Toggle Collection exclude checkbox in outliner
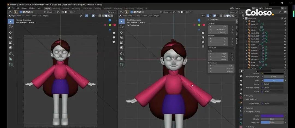 (x=282, y=19)
